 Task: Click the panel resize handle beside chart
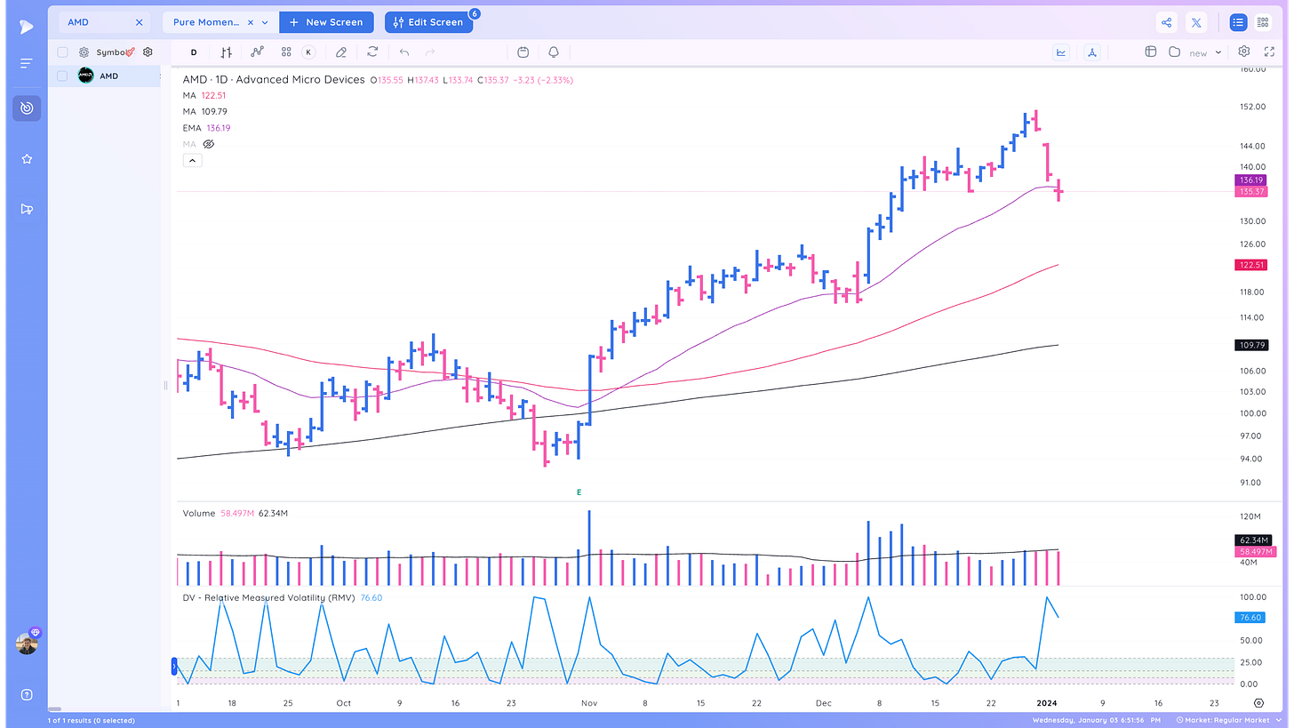[x=165, y=385]
